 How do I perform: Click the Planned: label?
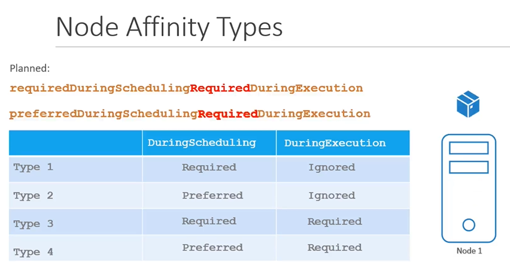29,69
